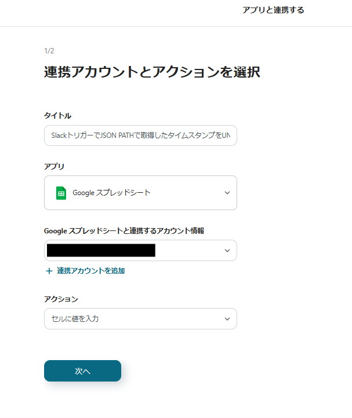Viewport: 352px width, 418px height.
Task: Expand the アクション dropdown chevron
Action: (x=227, y=318)
